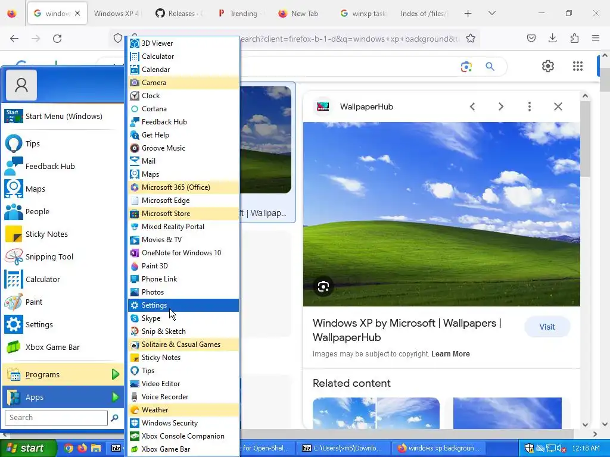The image size is (610, 457).
Task: Click the Phone Link icon
Action: coord(135,279)
